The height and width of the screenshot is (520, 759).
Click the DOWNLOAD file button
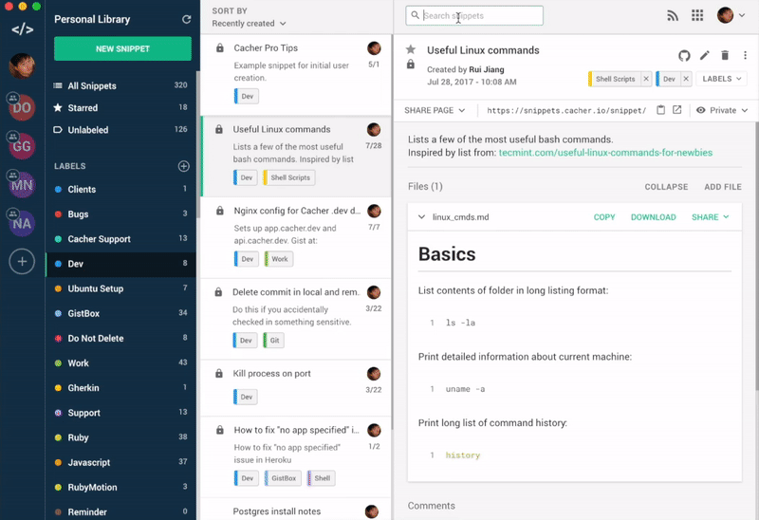pos(653,217)
